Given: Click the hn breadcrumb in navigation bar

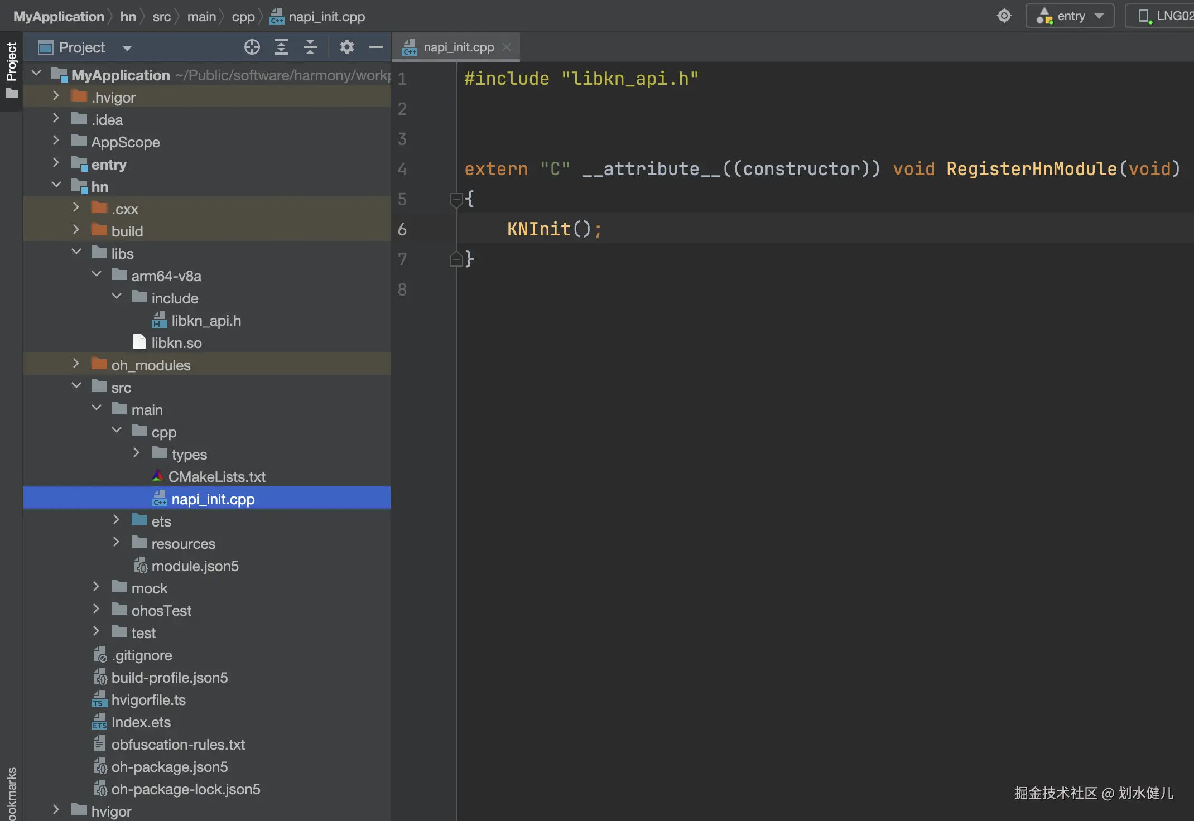Looking at the screenshot, I should [128, 17].
